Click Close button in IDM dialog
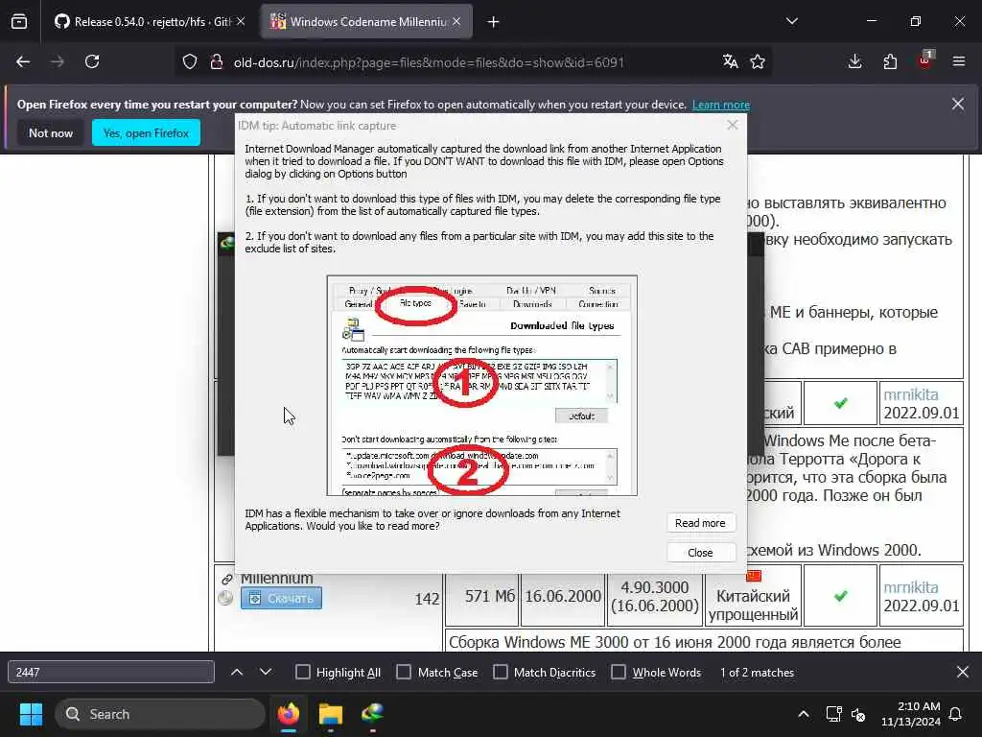Image resolution: width=982 pixels, height=737 pixels. [700, 552]
